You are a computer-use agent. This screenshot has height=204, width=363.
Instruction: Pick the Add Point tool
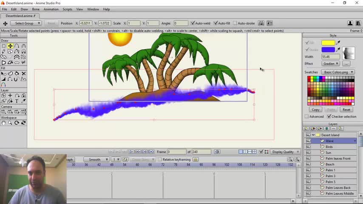[x=17, y=46]
